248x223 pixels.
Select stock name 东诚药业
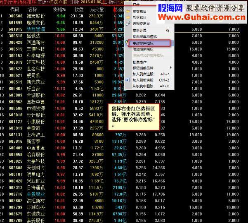point(36,214)
